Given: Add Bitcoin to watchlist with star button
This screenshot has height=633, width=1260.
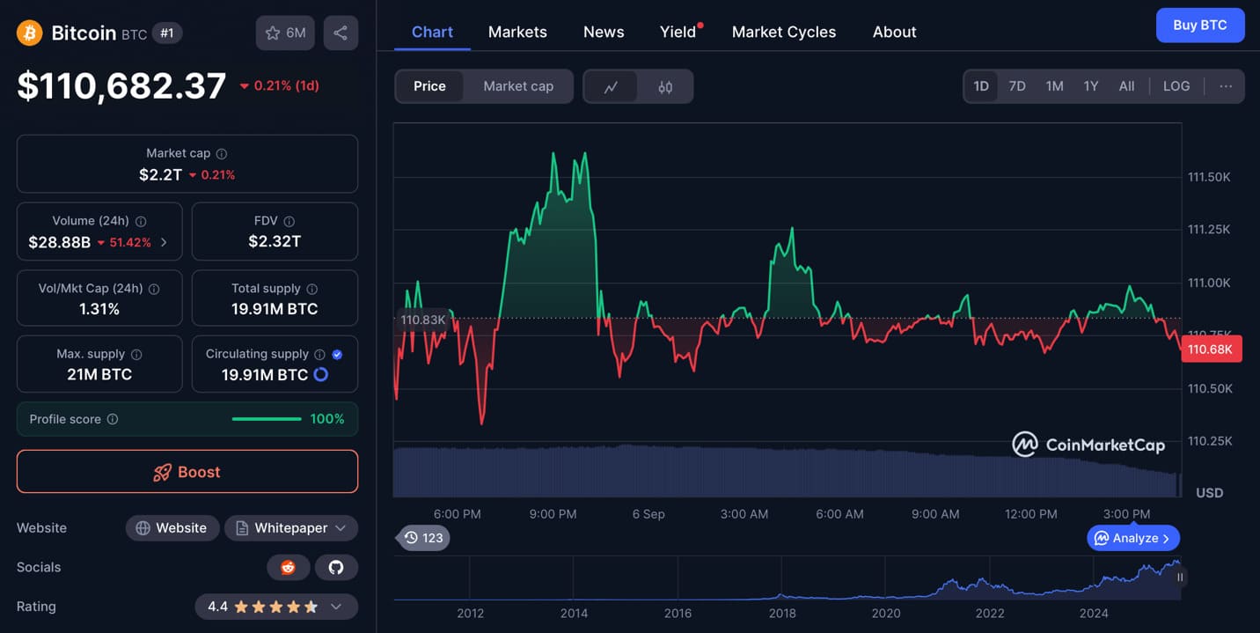Looking at the screenshot, I should click(285, 33).
